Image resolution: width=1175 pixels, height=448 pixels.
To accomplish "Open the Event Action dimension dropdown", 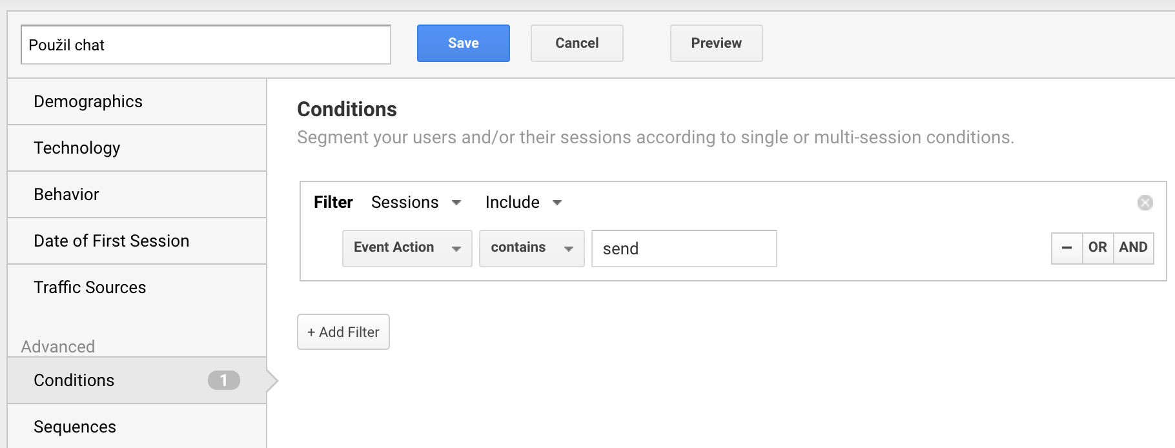I will click(407, 248).
